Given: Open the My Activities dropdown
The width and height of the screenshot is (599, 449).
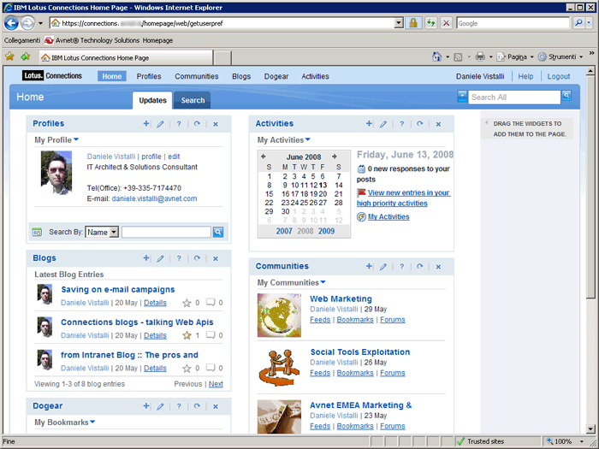Looking at the screenshot, I should [308, 139].
